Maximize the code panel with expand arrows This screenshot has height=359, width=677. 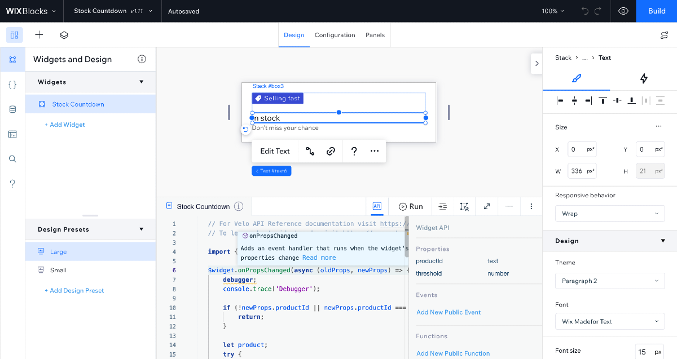[x=487, y=206]
